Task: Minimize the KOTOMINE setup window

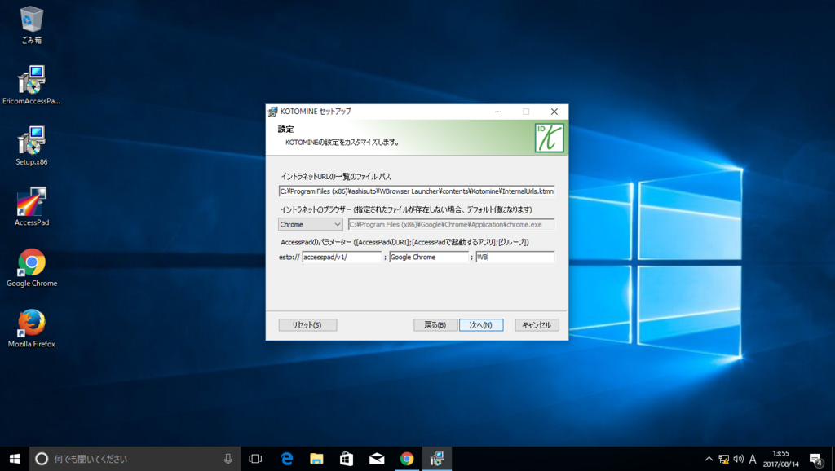Action: (x=498, y=112)
